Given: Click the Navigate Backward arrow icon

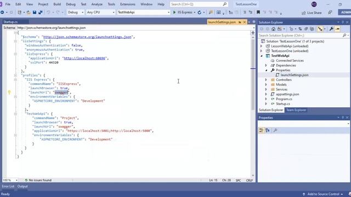Looking at the screenshot, I should [2, 13].
